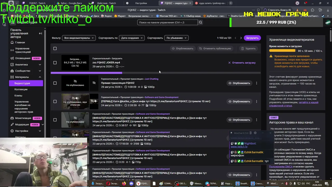Screen dimensions: 332x187
Task: Publish the 24 августа 2:28:39 video
Action: 239,102
